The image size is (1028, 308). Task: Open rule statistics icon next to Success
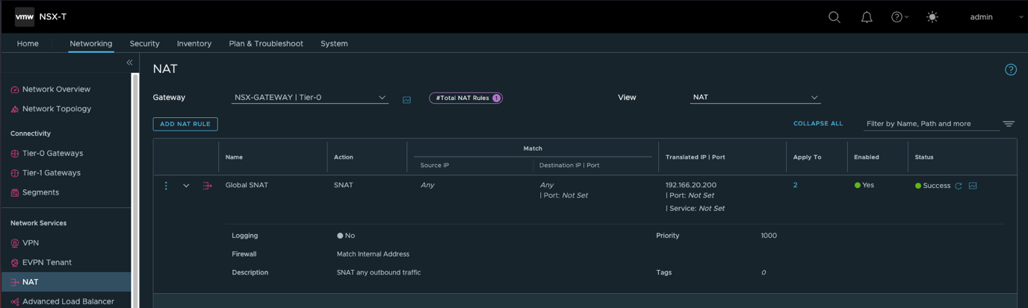pyautogui.click(x=973, y=186)
